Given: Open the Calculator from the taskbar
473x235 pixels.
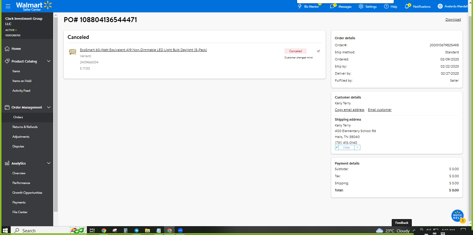Looking at the screenshot, I should [125, 231].
